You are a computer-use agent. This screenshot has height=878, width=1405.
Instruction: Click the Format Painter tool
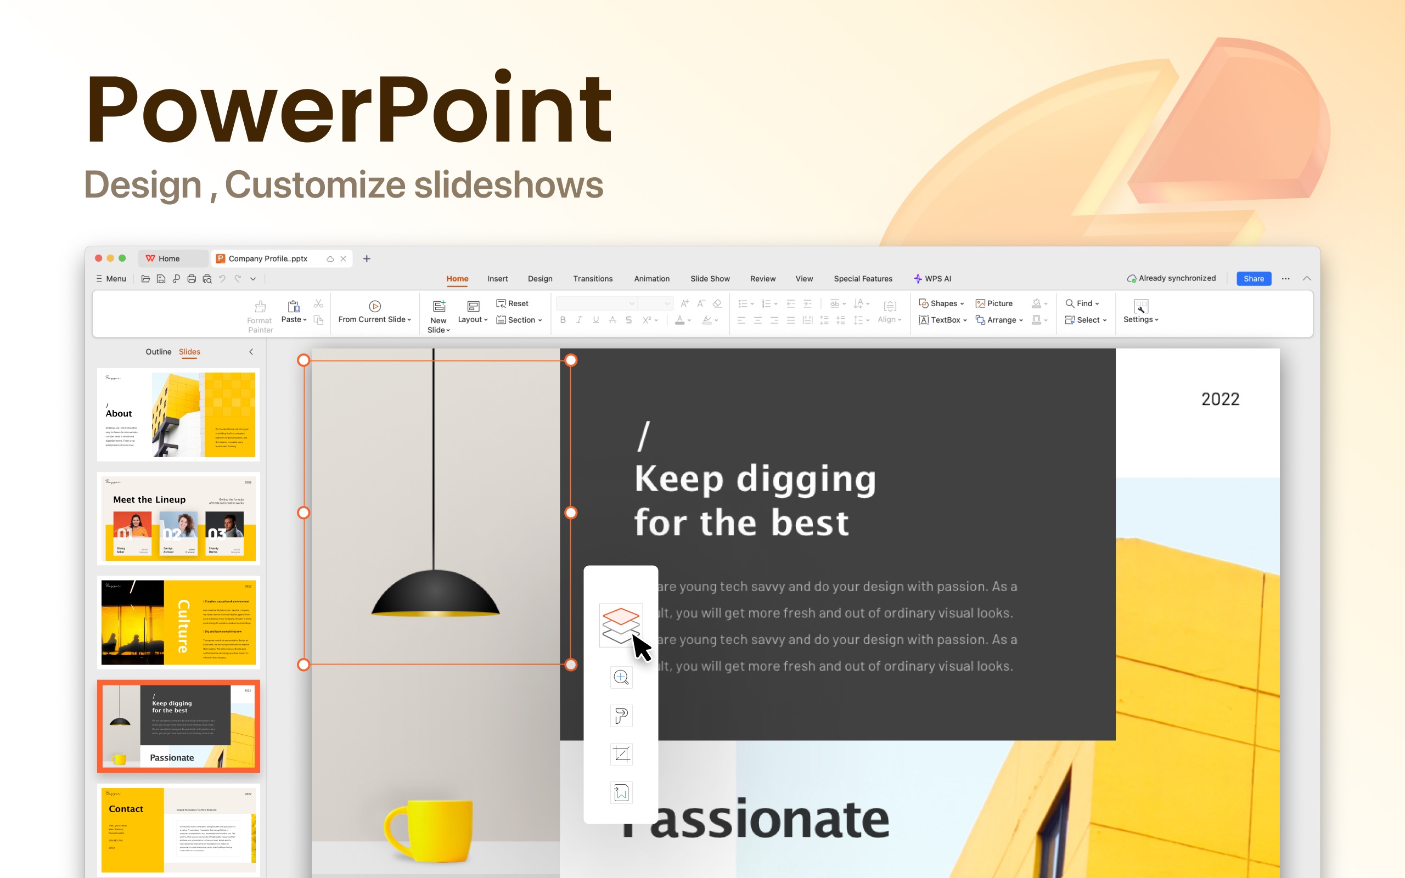pos(260,316)
